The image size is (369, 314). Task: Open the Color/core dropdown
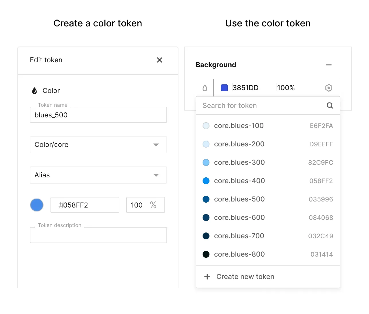[x=98, y=145]
